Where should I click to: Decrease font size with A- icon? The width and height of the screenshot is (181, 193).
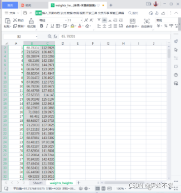pyautogui.click(x=91, y=20)
